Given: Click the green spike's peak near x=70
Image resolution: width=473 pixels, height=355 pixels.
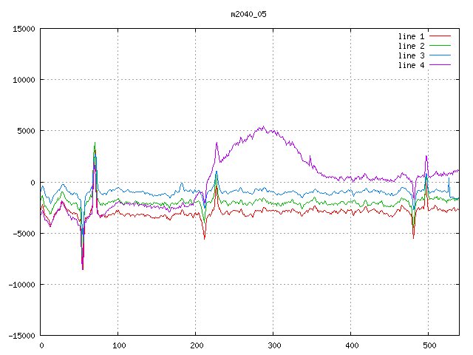Looking at the screenshot, I should tap(95, 143).
